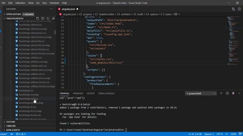Open bootstrap-utilities.rtl.css file
This screenshot has height=136, width=243.
point(32,74)
